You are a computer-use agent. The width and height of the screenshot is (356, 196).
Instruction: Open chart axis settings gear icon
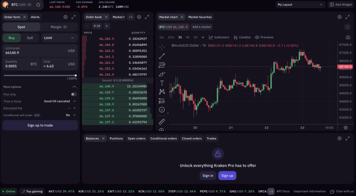click(346, 128)
